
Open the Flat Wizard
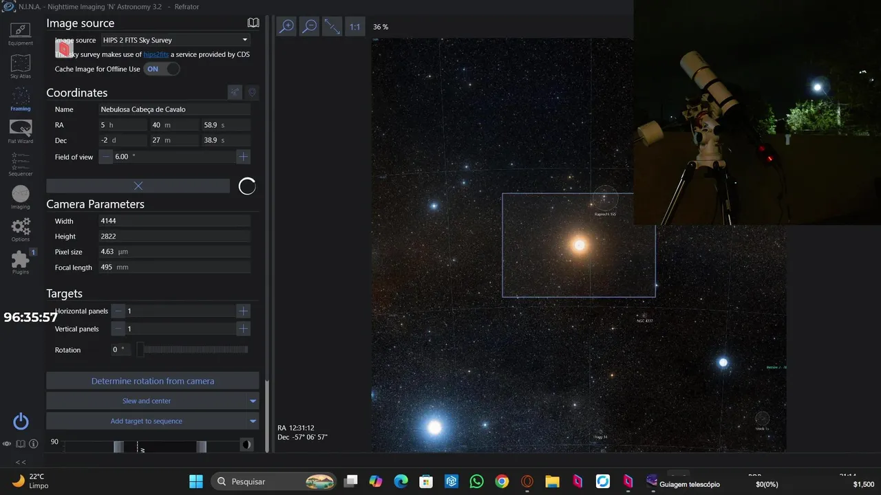coord(21,131)
